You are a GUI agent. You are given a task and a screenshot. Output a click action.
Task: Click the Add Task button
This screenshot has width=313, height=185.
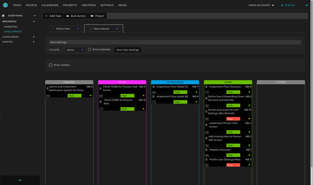pos(53,16)
